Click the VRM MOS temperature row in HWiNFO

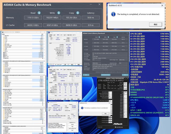[23, 36]
